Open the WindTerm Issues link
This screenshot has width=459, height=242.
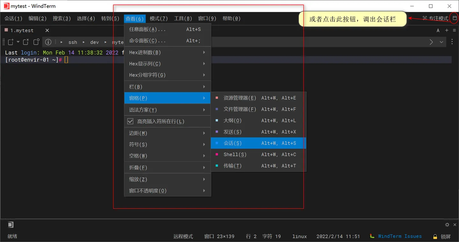coord(400,236)
